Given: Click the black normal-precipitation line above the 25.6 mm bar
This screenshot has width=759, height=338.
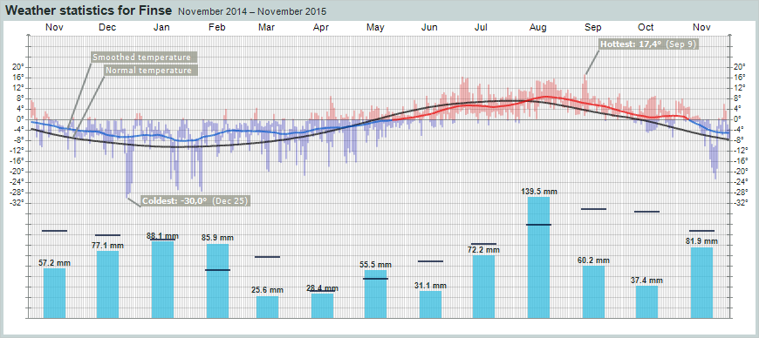Looking at the screenshot, I should tap(267, 257).
